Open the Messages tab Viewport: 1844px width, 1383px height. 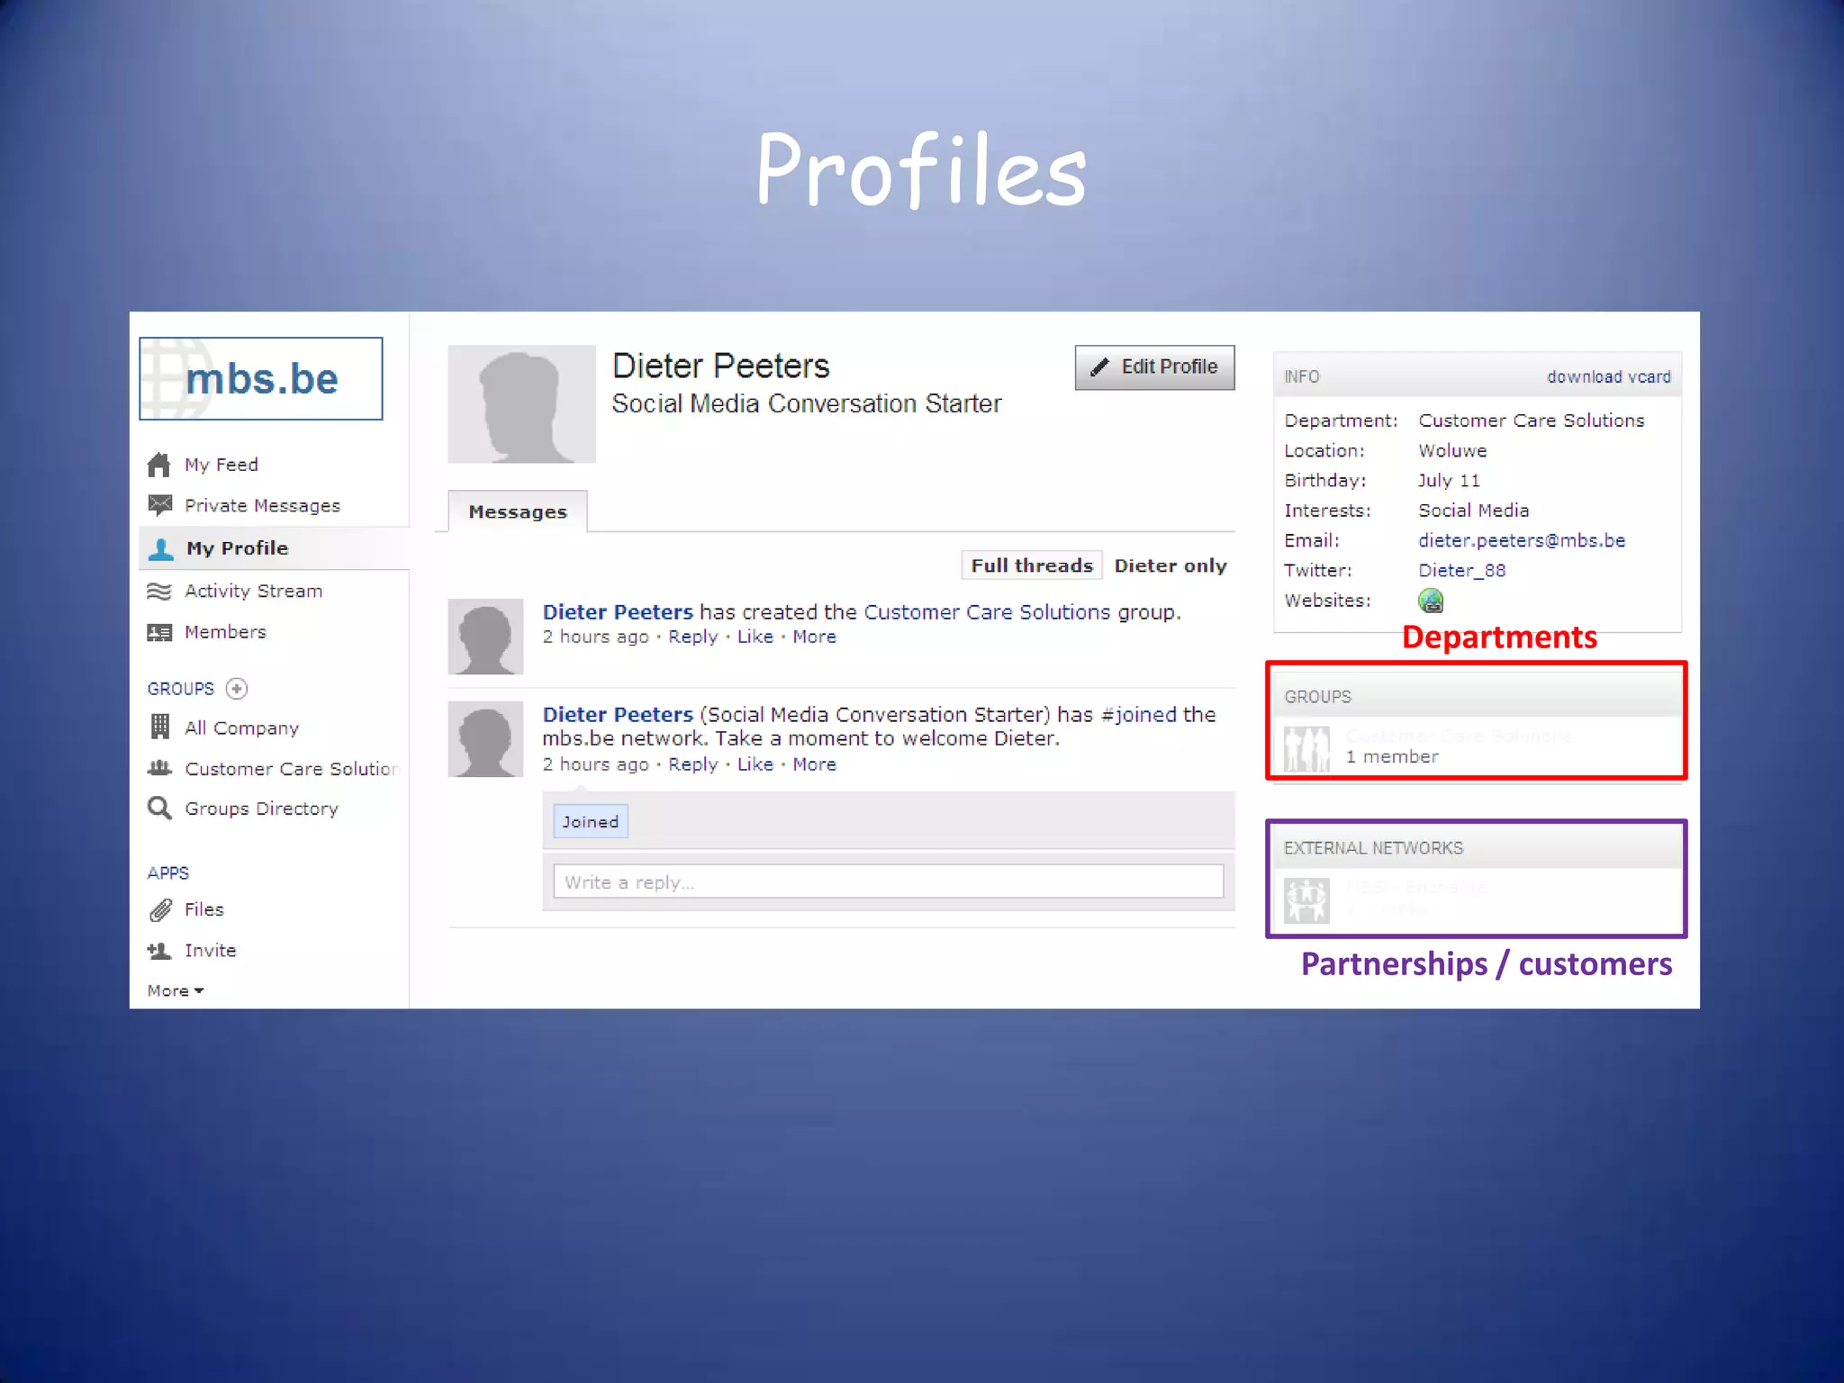518,511
